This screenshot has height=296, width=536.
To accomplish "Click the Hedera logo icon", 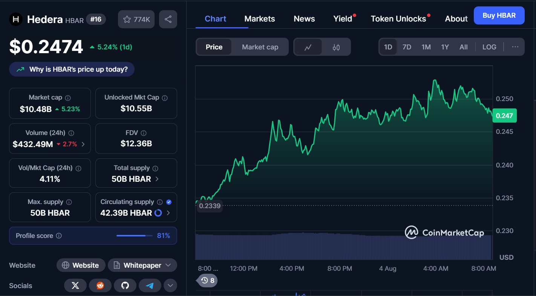I will [16, 19].
